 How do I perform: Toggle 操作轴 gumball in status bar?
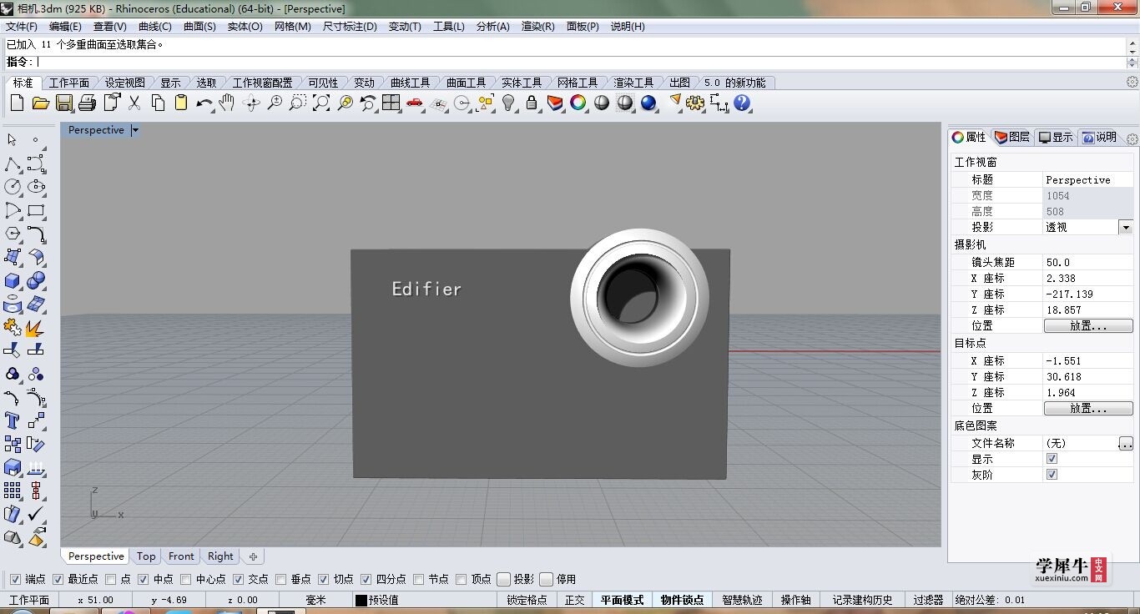tap(795, 600)
